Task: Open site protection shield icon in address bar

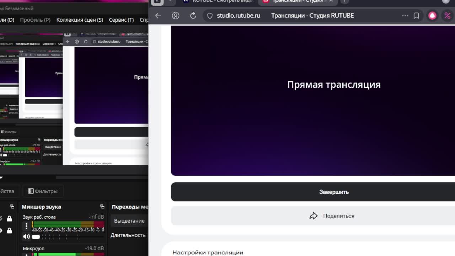Action: tap(210, 16)
